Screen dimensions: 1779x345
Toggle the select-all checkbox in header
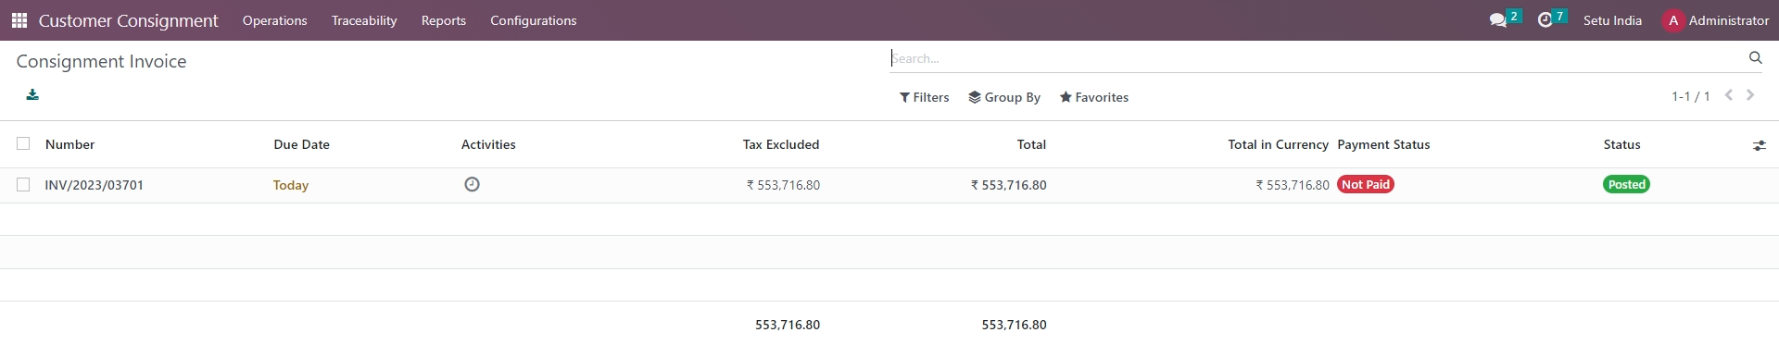pyautogui.click(x=23, y=143)
